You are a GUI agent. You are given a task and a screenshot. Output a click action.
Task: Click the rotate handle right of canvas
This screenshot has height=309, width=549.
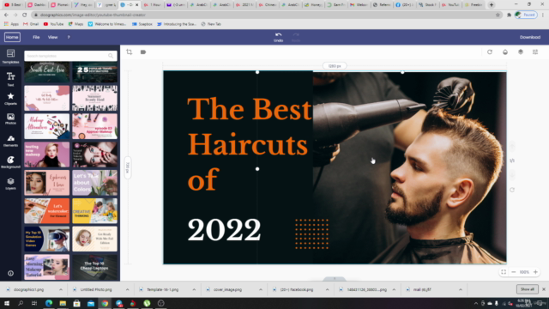click(512, 190)
